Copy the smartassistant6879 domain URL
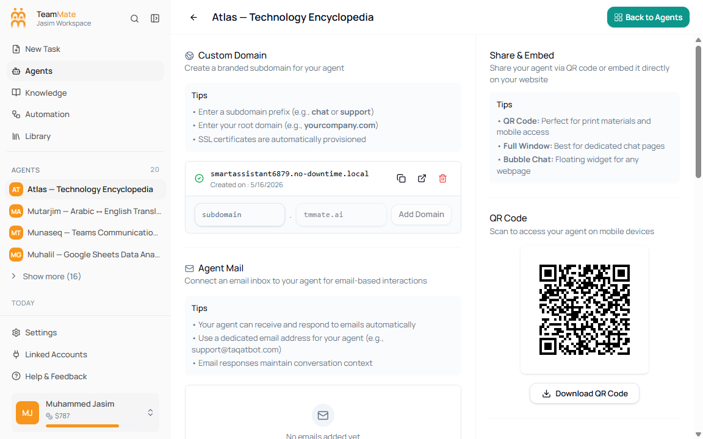 402,178
